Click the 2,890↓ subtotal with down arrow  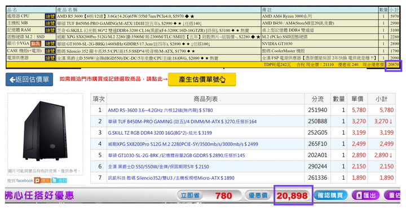click(383, 155)
